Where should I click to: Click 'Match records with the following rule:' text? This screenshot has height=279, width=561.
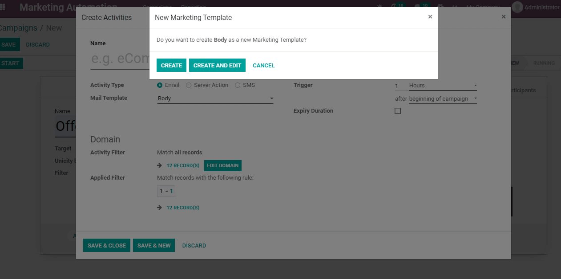point(205,178)
